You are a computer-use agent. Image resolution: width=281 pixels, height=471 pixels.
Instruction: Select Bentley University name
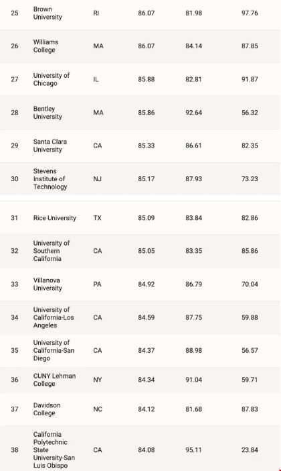tap(48, 113)
